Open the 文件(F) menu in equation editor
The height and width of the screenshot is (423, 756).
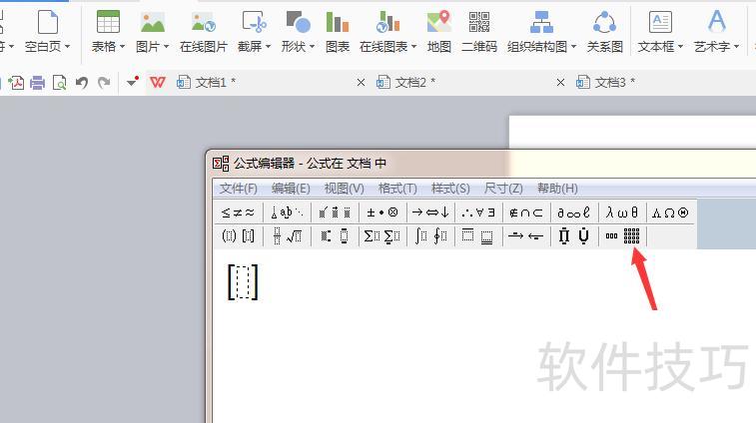pos(238,189)
